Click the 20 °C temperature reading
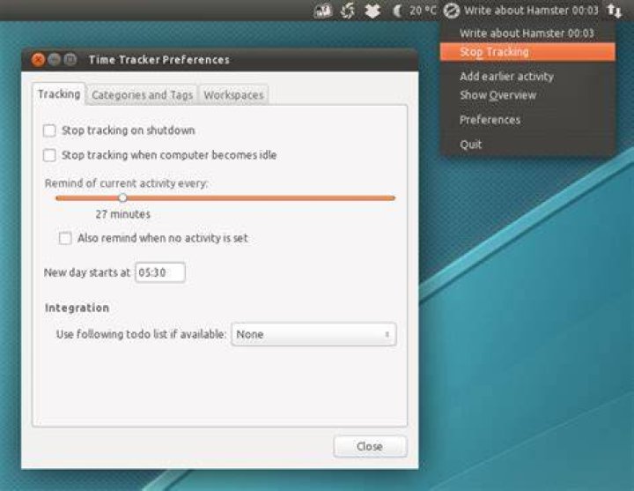634x491 pixels. point(423,11)
